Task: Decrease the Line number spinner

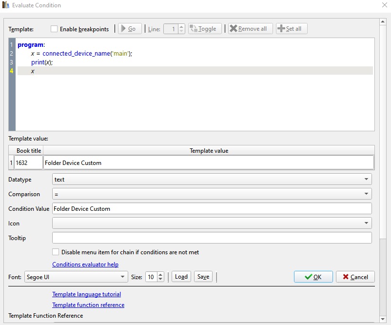Action: pyautogui.click(x=181, y=31)
